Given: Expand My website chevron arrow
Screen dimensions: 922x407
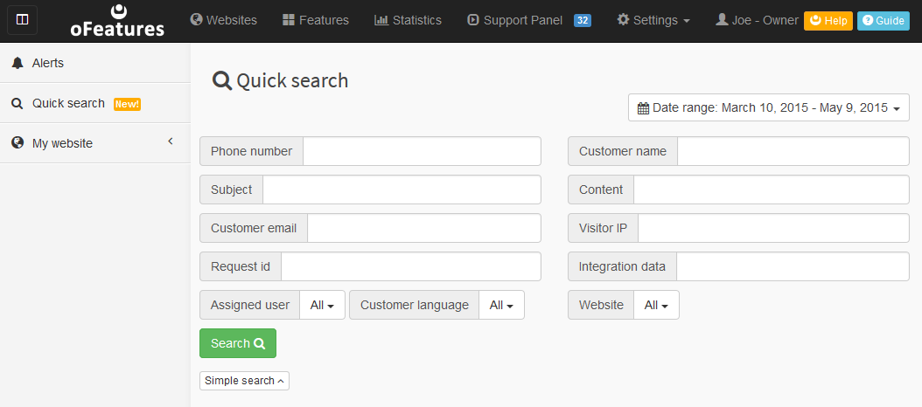Looking at the screenshot, I should click(x=171, y=141).
